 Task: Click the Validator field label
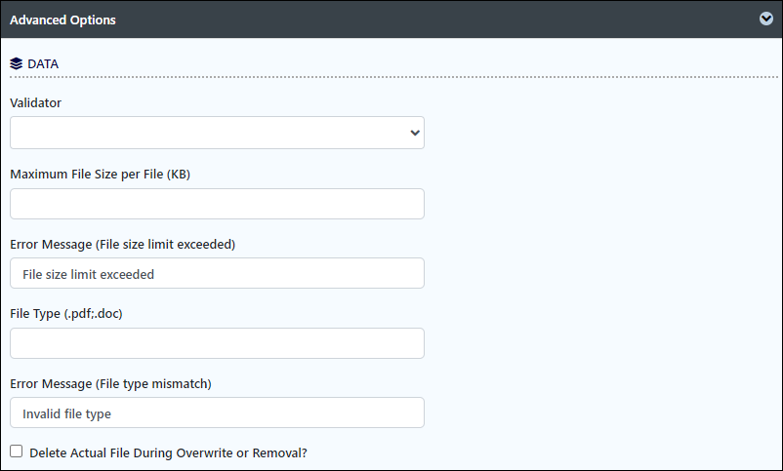click(x=35, y=102)
